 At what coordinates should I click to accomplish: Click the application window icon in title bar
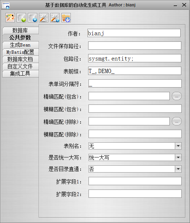coord(6,5)
